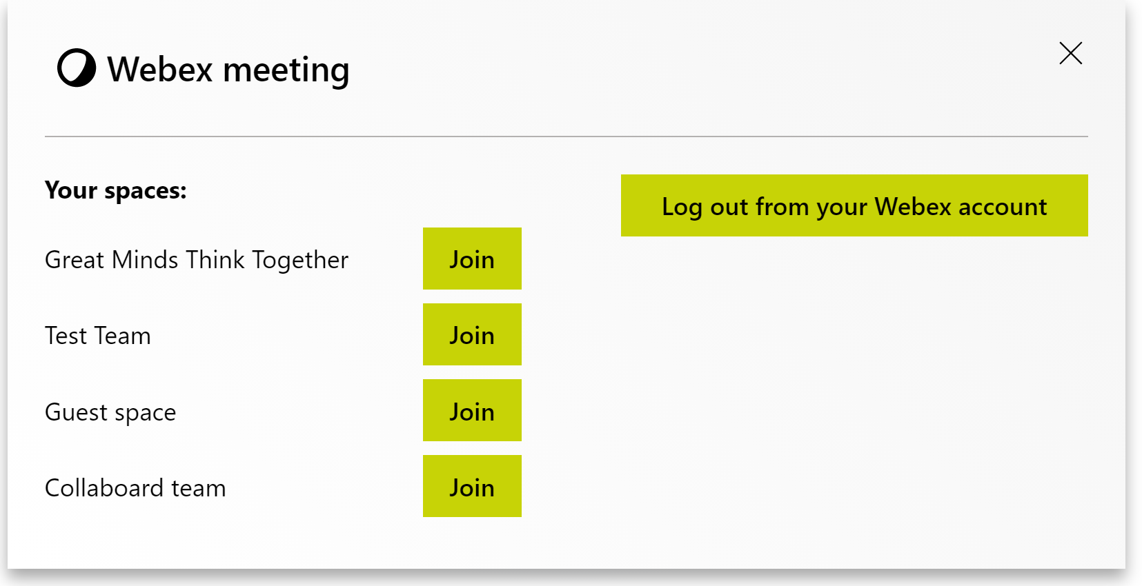Close the Webex meeting dialog
1142x586 pixels.
coord(1070,53)
